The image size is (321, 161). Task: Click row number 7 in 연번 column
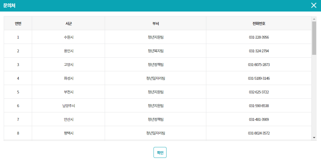click(18, 120)
